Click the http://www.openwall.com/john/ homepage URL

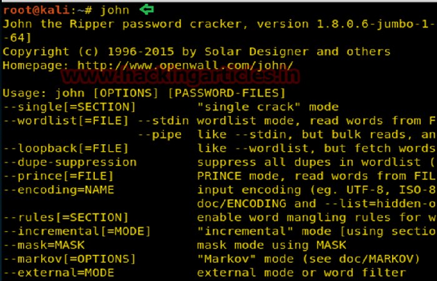click(x=185, y=66)
